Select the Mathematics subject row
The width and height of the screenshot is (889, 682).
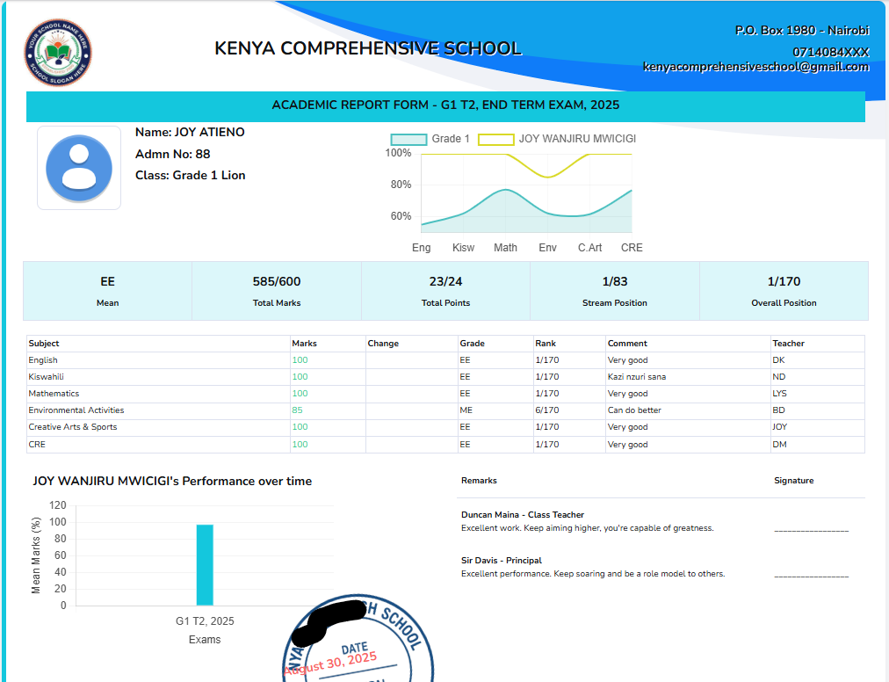pos(445,394)
